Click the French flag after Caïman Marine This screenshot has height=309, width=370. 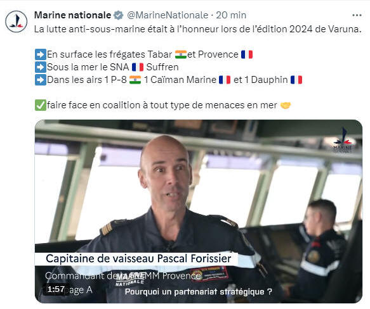[x=225, y=80]
